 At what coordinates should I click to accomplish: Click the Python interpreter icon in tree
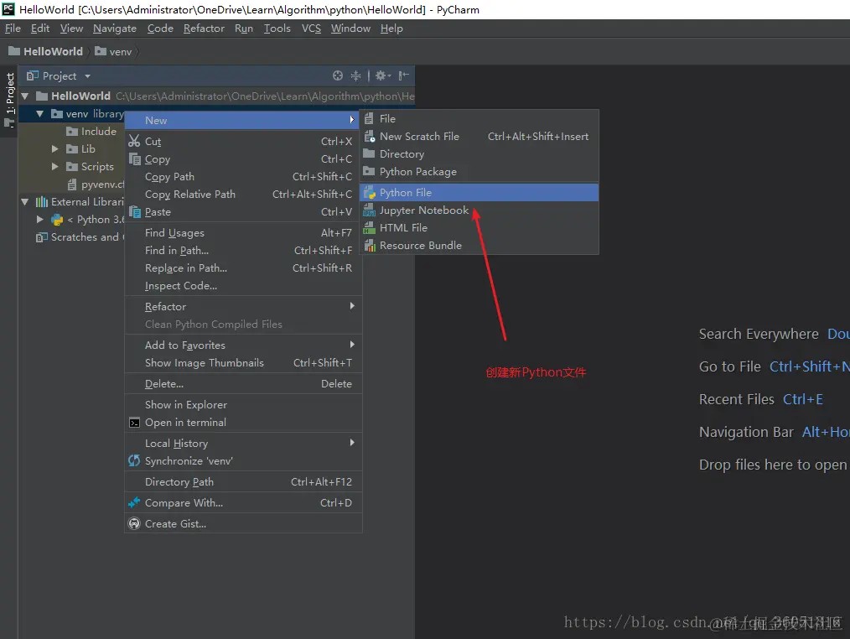[x=57, y=219]
